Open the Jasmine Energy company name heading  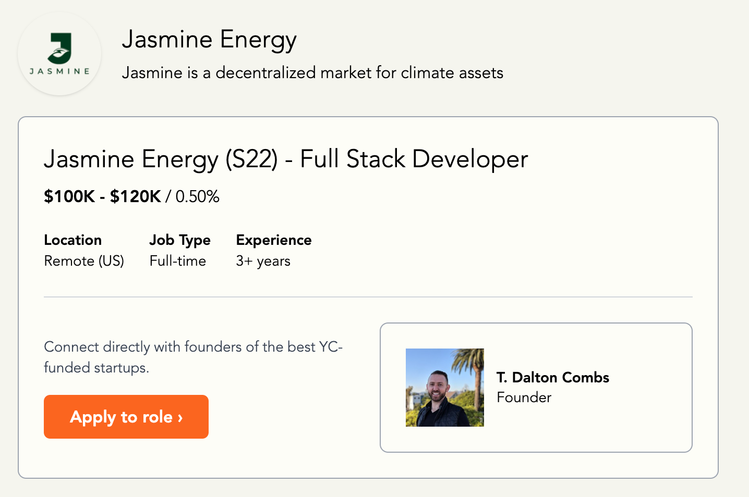[209, 40]
